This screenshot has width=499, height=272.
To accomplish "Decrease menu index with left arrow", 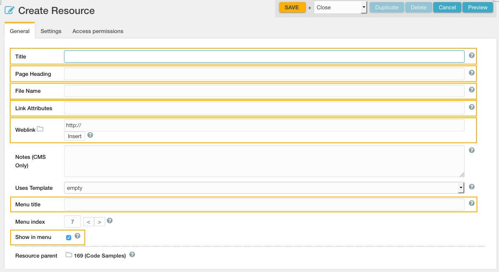I will point(89,222).
